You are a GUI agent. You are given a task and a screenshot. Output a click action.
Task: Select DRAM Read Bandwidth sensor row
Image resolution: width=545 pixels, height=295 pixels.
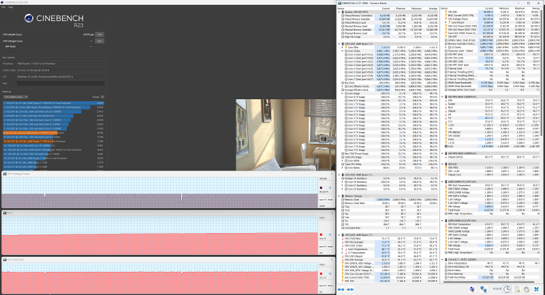coord(492,83)
